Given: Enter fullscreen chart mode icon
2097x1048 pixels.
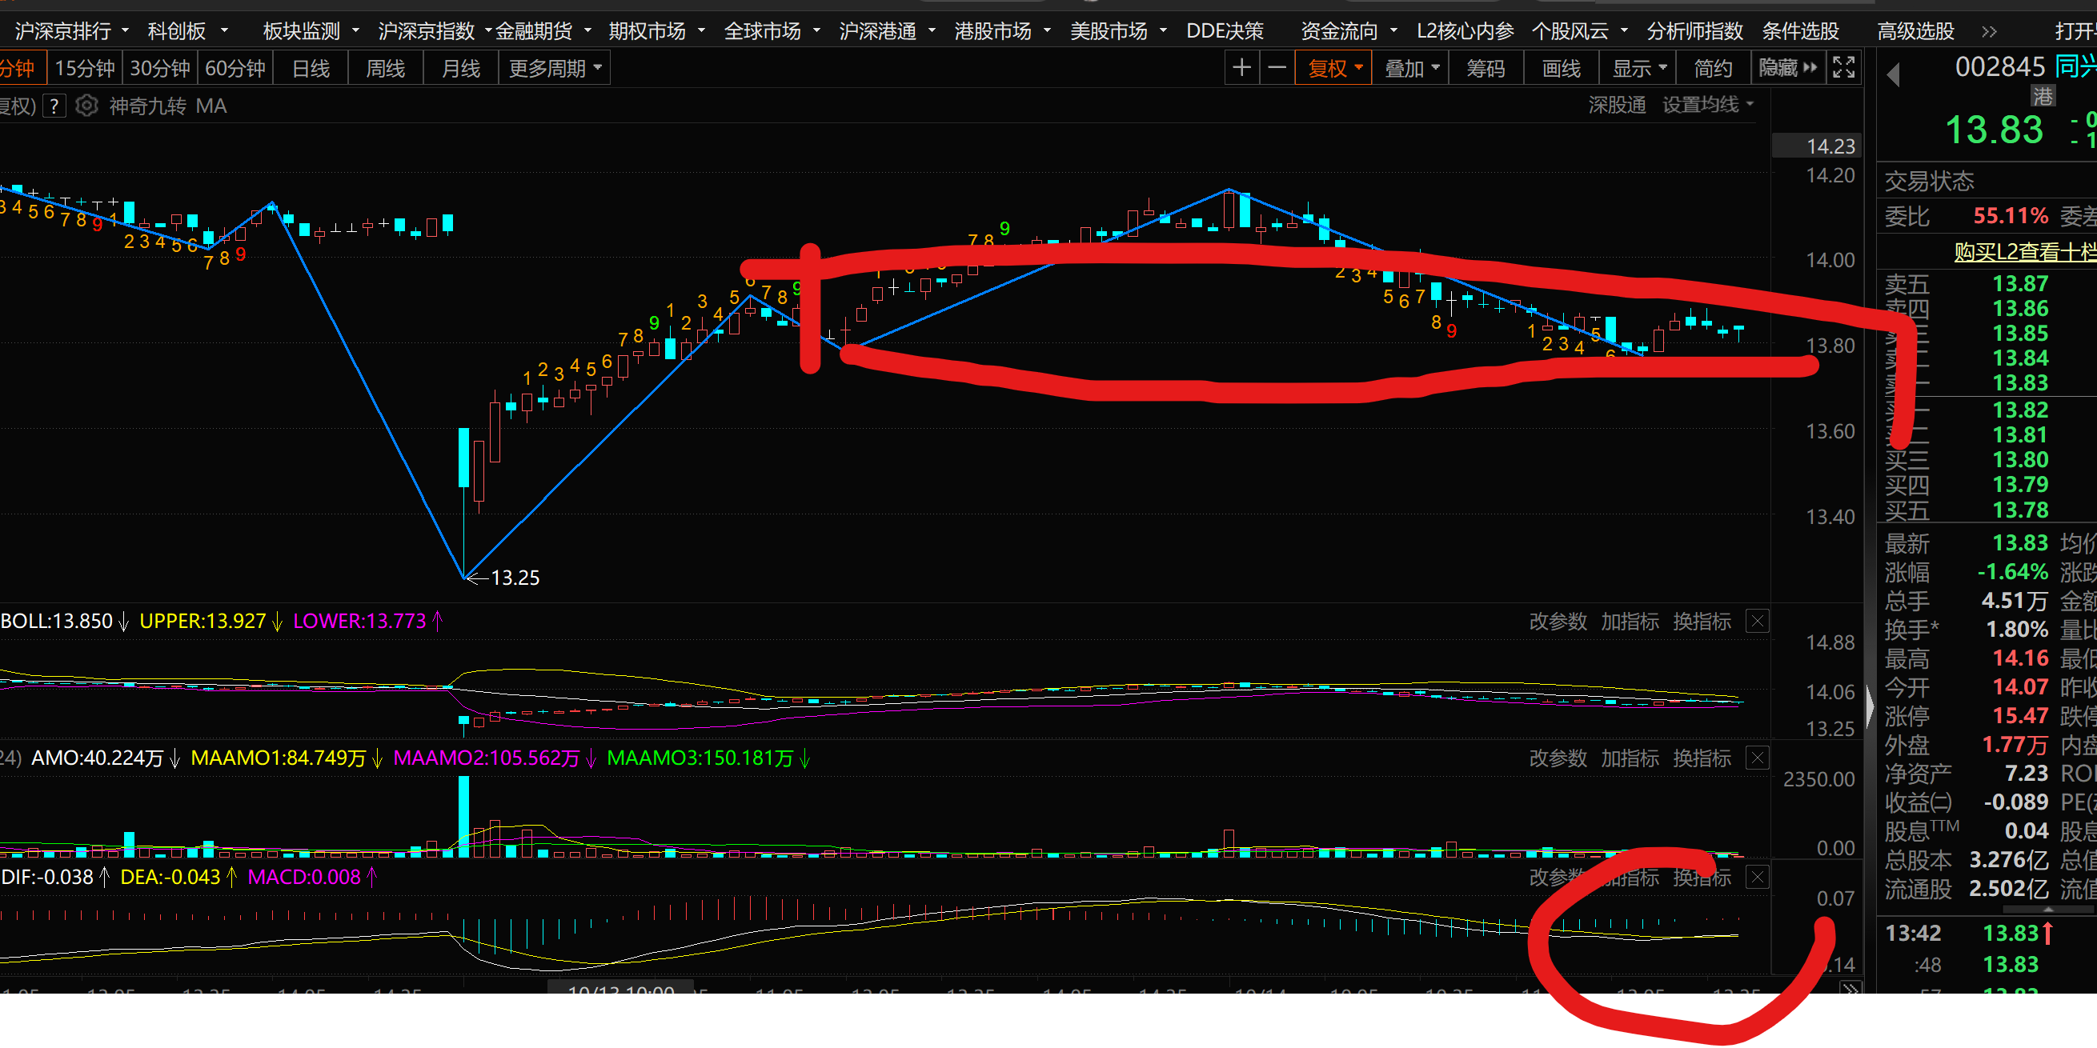Looking at the screenshot, I should click(x=1843, y=68).
